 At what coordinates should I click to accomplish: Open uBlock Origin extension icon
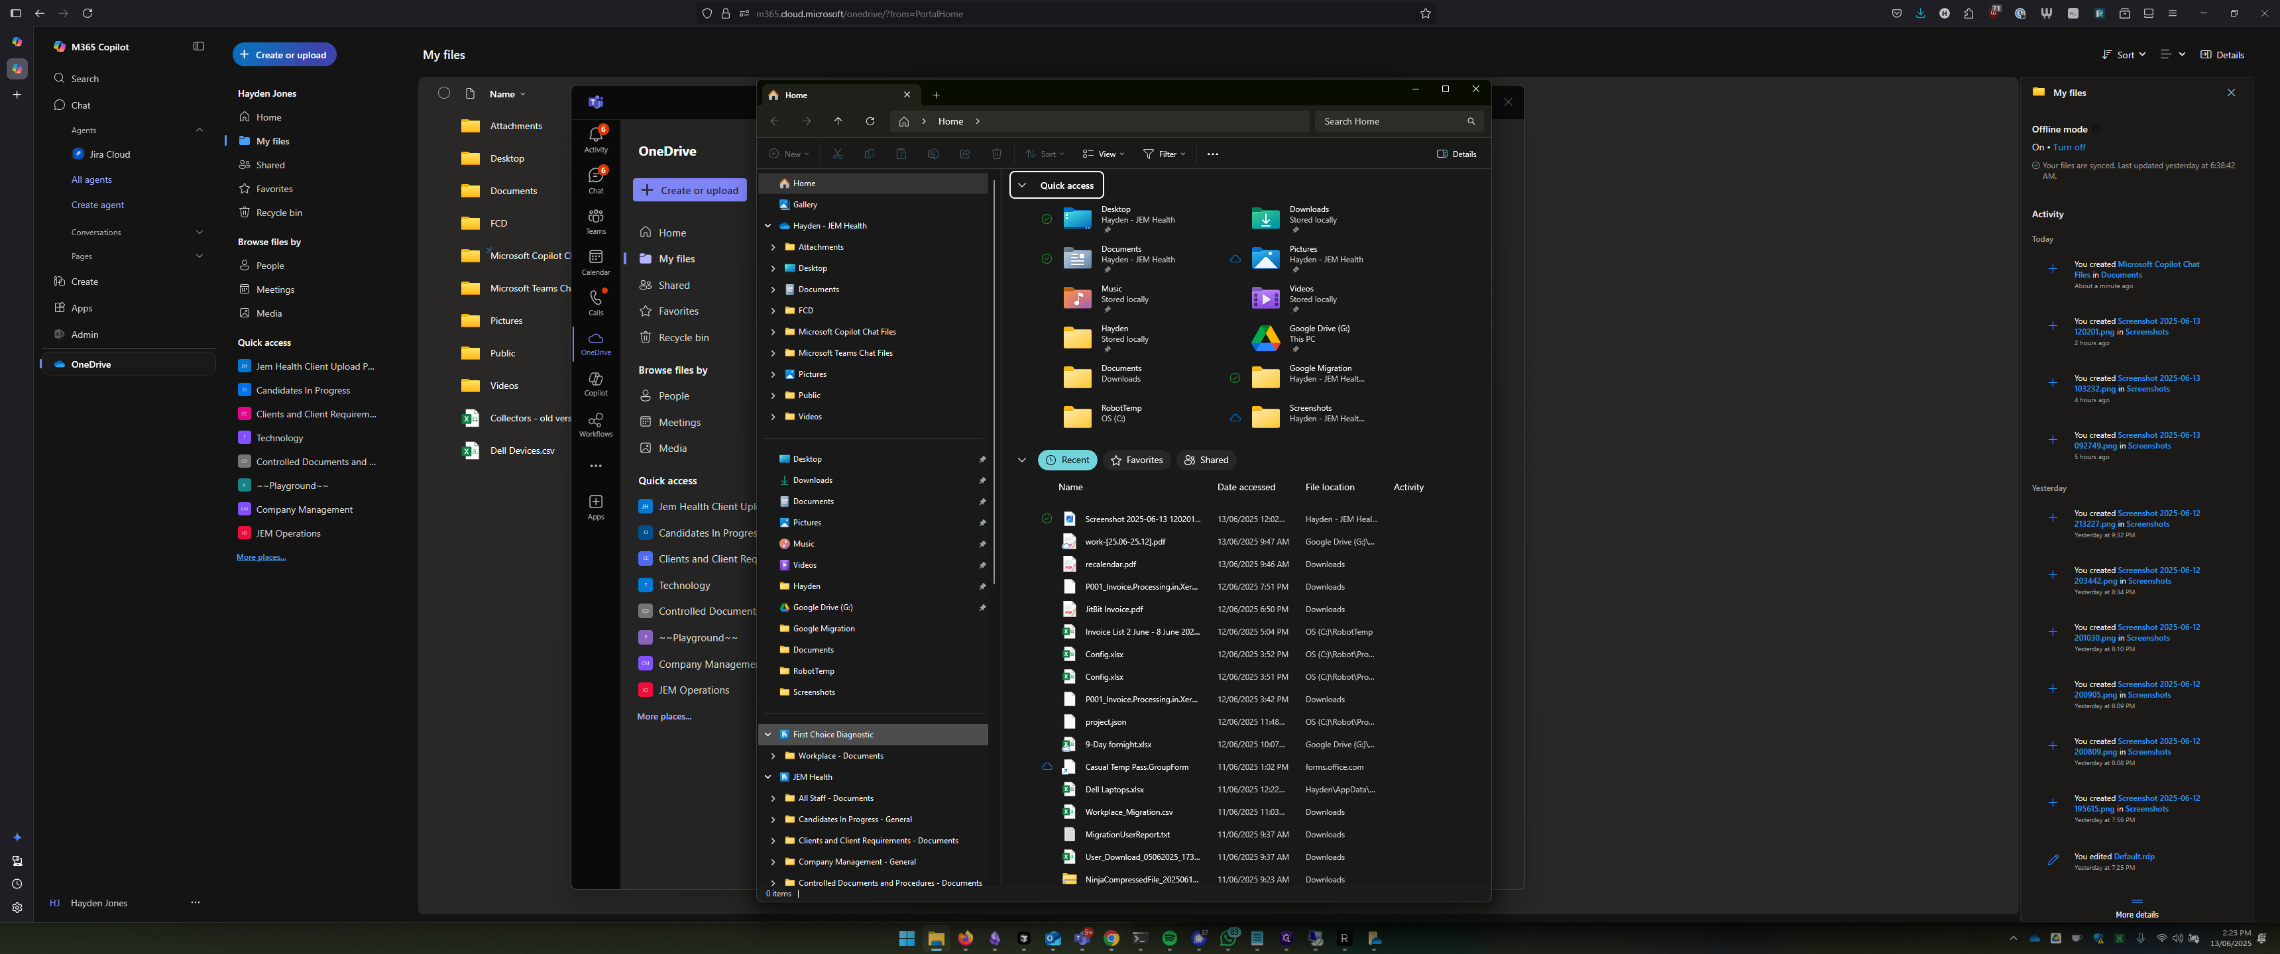(x=1994, y=13)
